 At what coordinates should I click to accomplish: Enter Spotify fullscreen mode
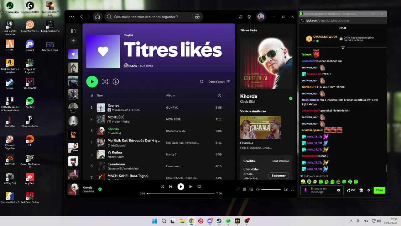[292, 189]
